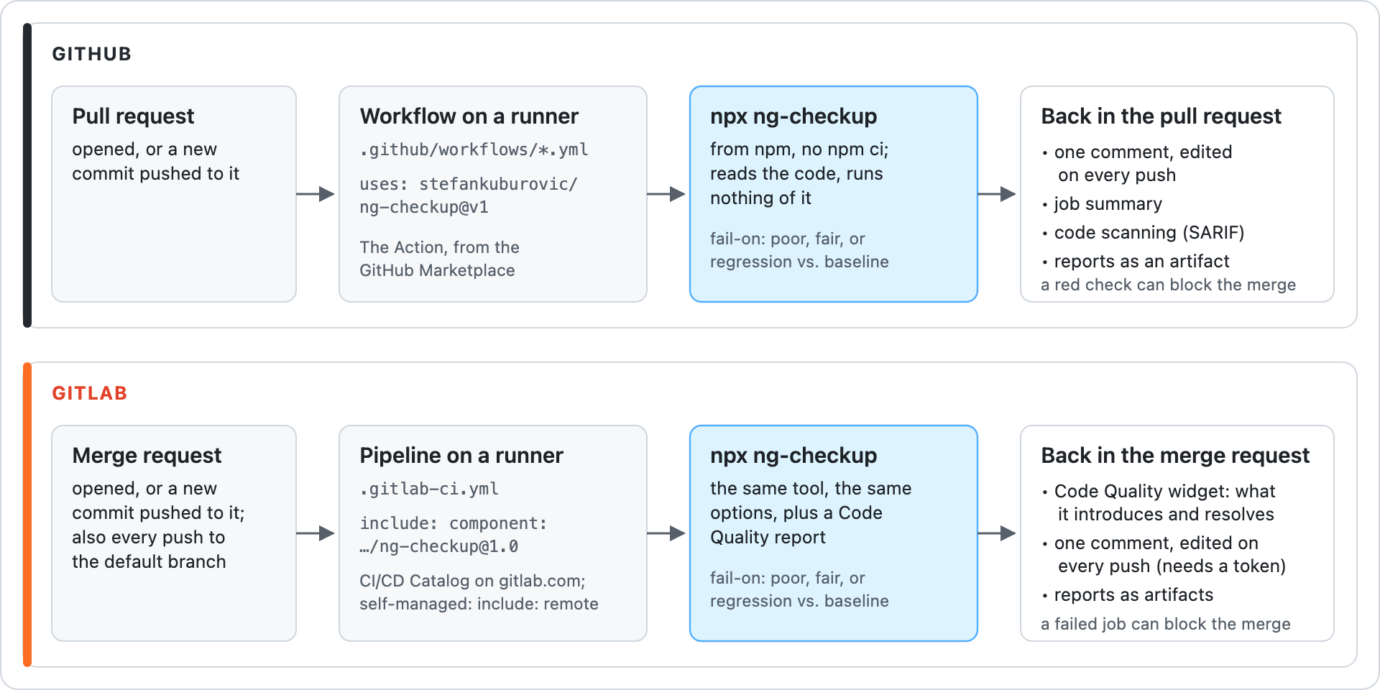Select the 'Pull request' card title
1380x690 pixels.
133,116
